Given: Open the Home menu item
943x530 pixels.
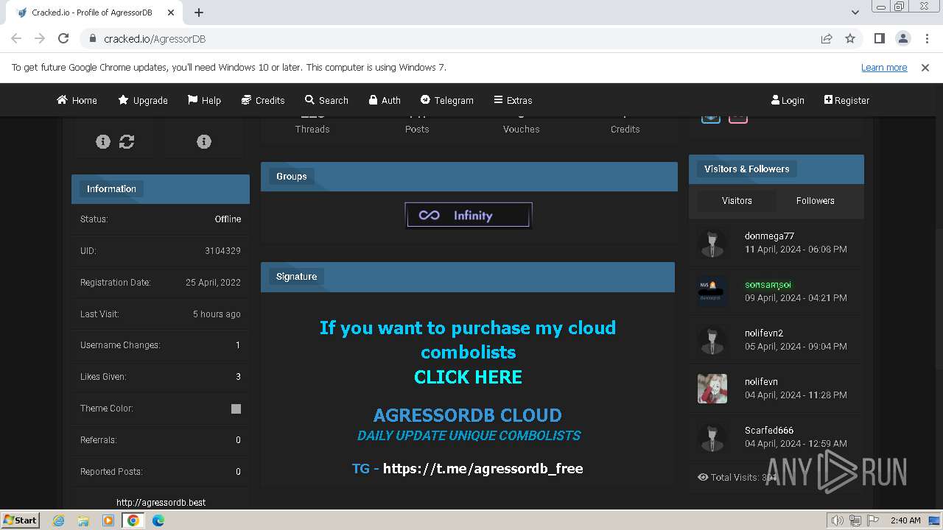Looking at the screenshot, I should (x=77, y=100).
